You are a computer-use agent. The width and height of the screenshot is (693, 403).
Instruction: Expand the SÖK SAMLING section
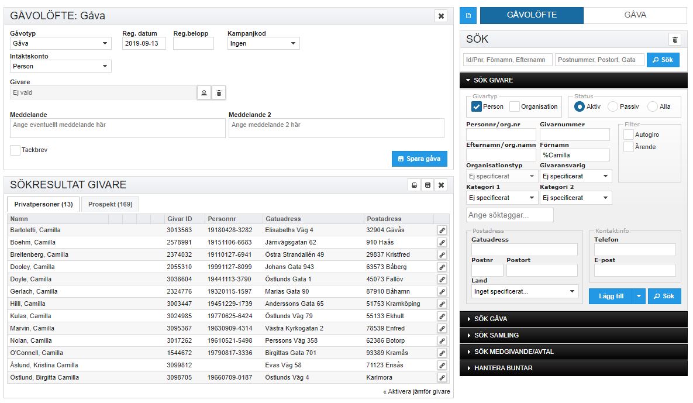pos(573,335)
